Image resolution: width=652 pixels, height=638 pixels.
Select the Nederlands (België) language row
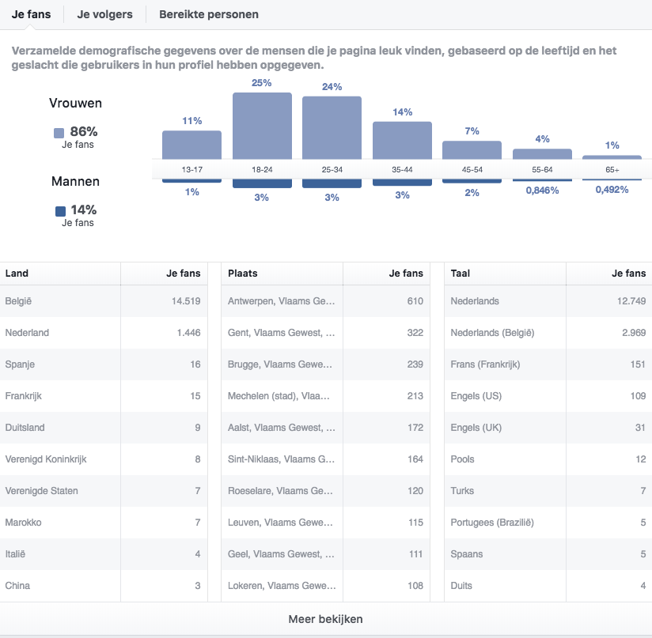pyautogui.click(x=548, y=333)
